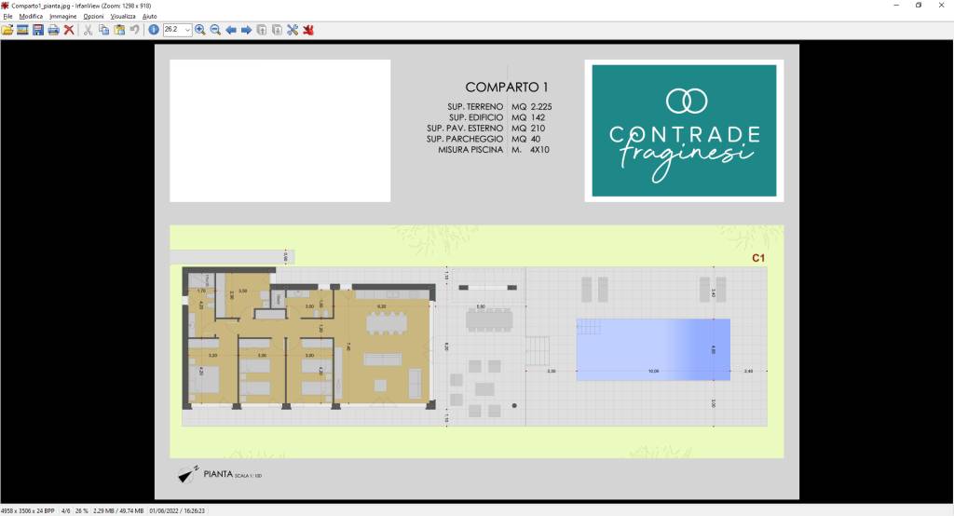954x516 pixels.
Task: Open the Immagine menu
Action: [63, 17]
